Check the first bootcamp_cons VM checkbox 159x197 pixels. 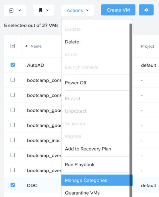(x=13, y=80)
